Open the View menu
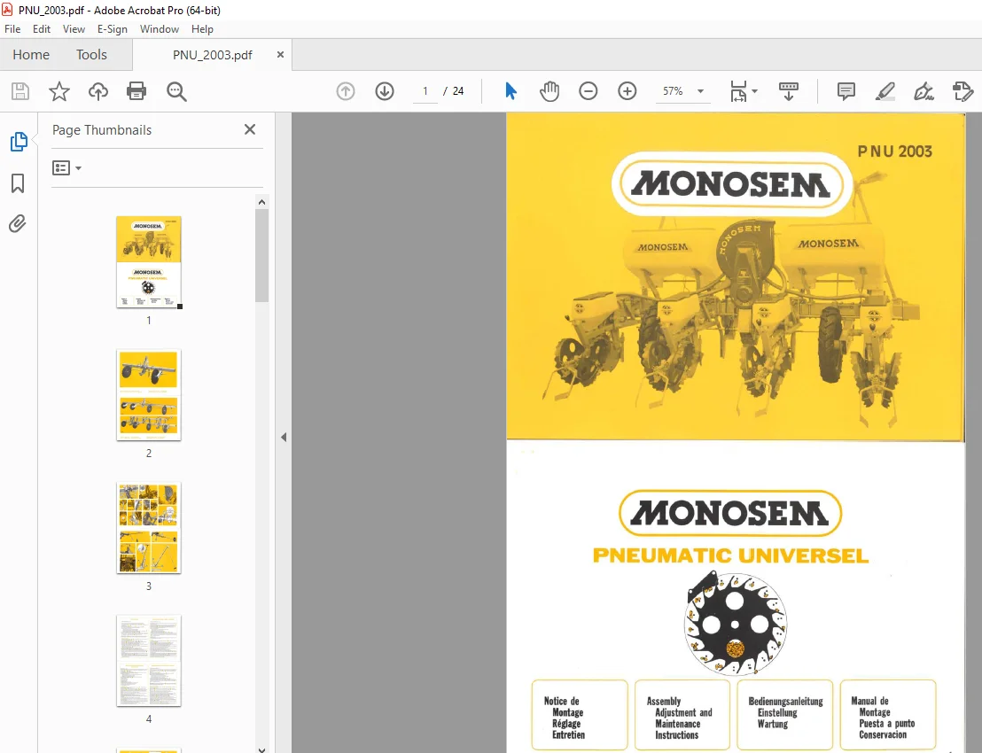 point(74,29)
